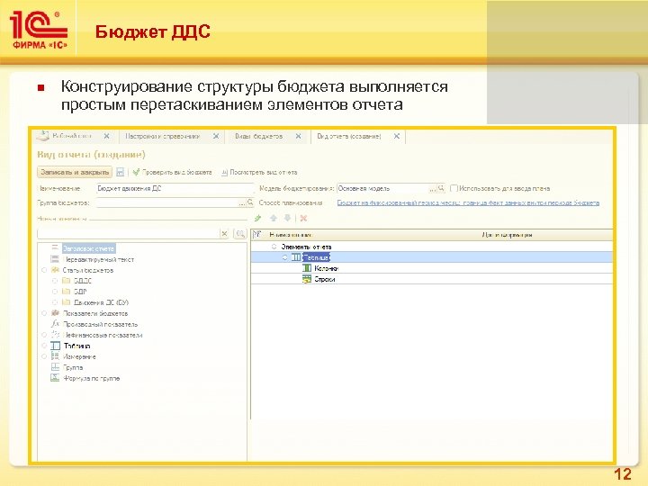Click Основная модель text in model field

tap(364, 188)
